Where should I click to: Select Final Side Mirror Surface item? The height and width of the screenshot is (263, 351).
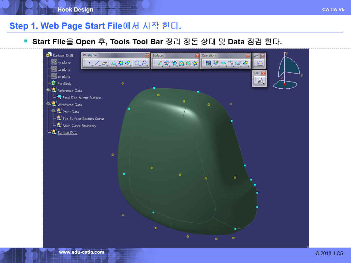(81, 98)
